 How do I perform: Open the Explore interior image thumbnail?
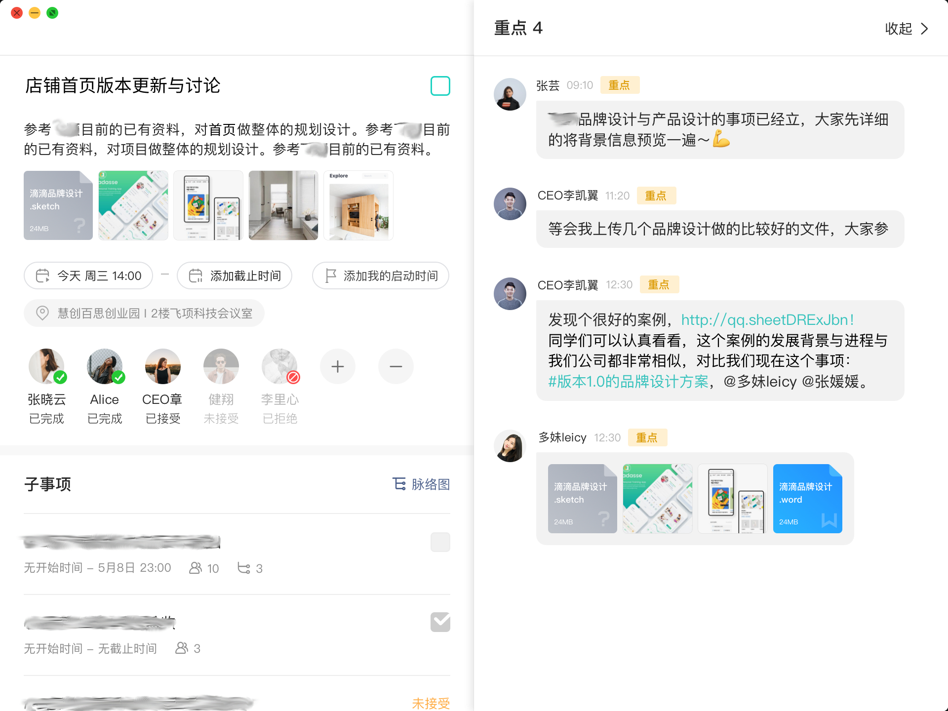(x=358, y=205)
